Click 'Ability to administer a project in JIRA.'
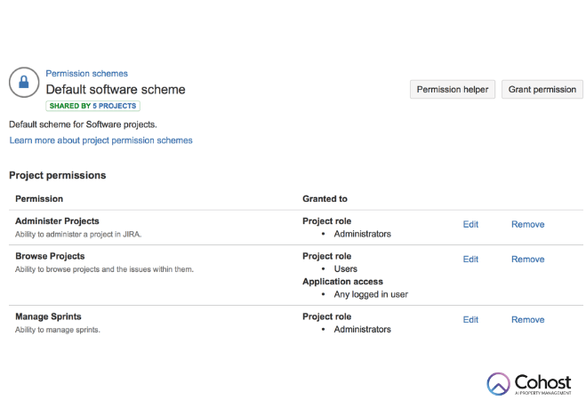Screen dimensions: 586x400 78,235
